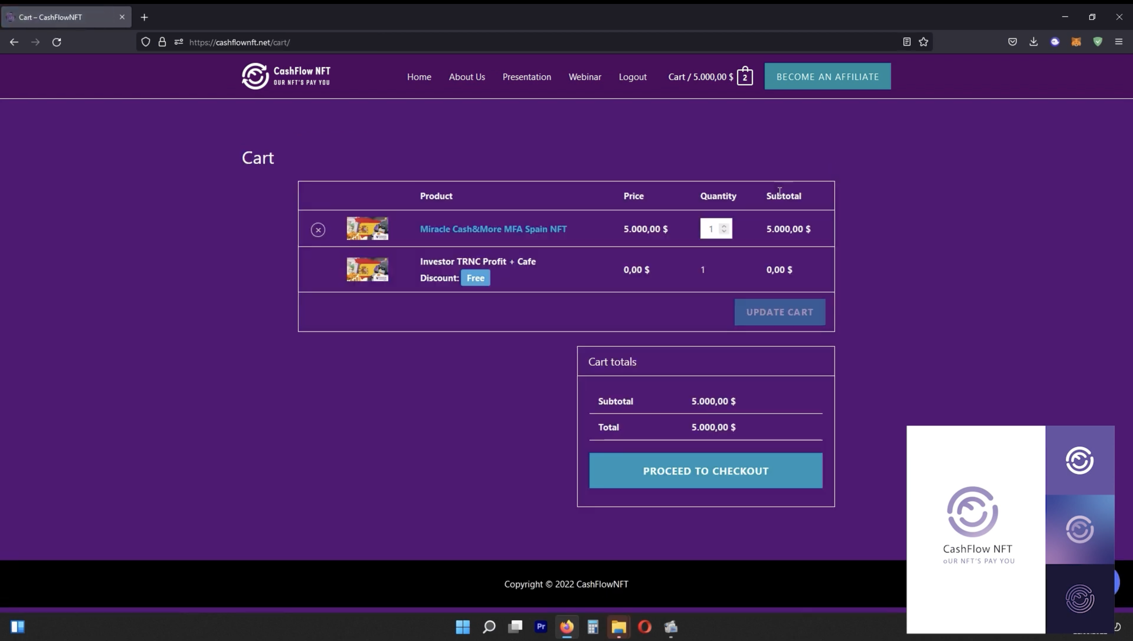Open Miracle Cash&More product thumbnail
Viewport: 1133px width, 641px height.
367,228
